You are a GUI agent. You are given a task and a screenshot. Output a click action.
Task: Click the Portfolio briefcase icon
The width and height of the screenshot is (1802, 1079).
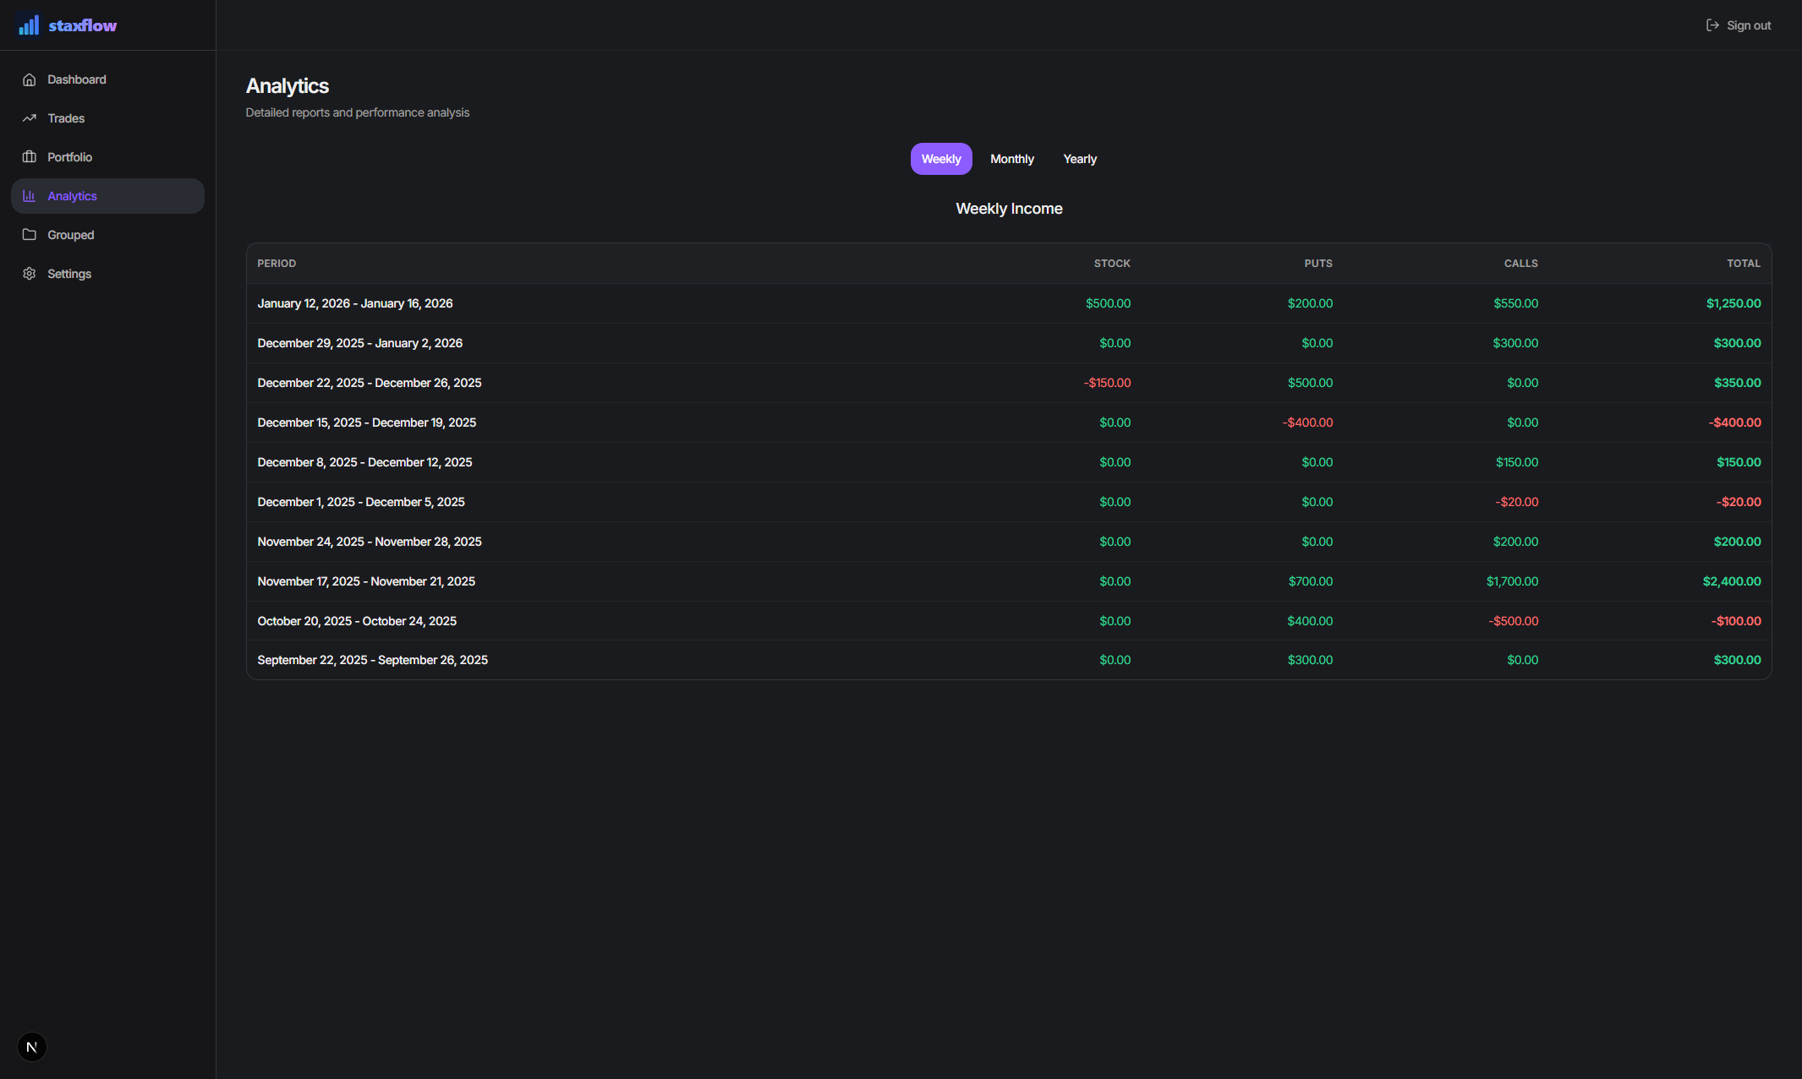[x=30, y=157]
